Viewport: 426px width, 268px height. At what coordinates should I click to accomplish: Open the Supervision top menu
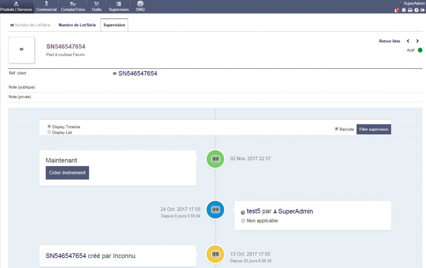pyautogui.click(x=119, y=7)
